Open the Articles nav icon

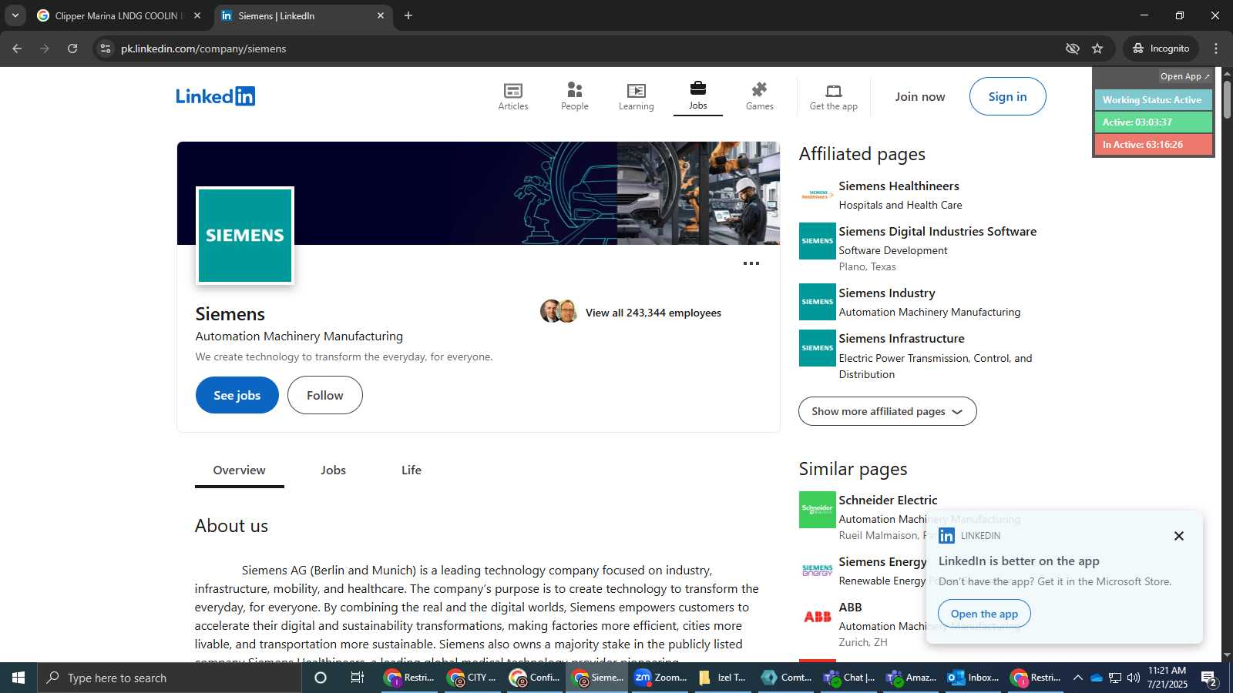coord(512,91)
